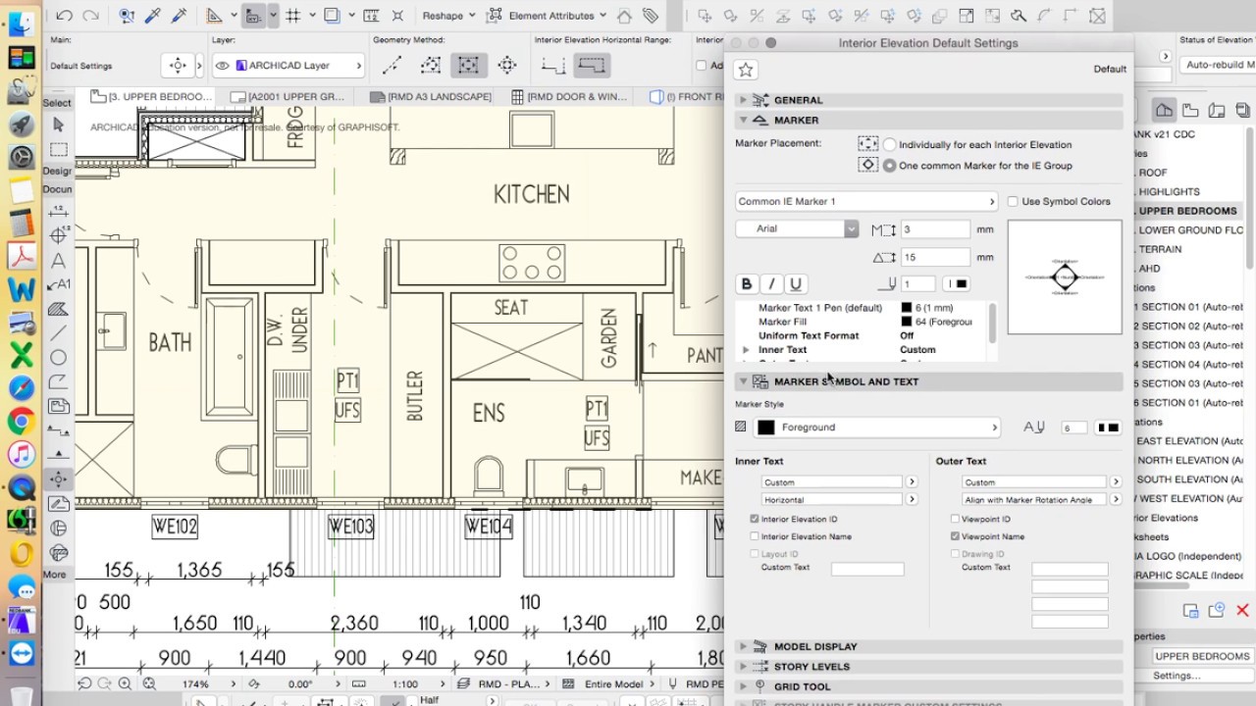1256x706 pixels.
Task: Switch to the A2001 UPPER GR... tab
Action: pyautogui.click(x=287, y=97)
